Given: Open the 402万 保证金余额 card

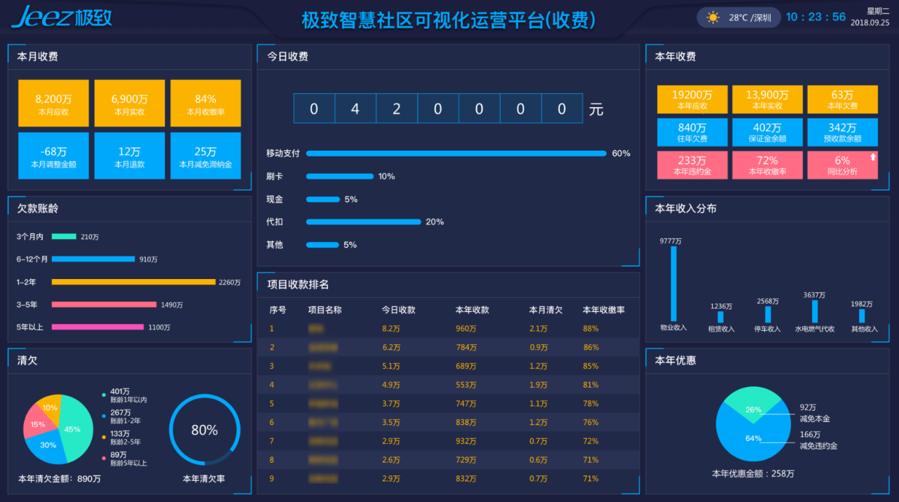Looking at the screenshot, I should (x=767, y=133).
